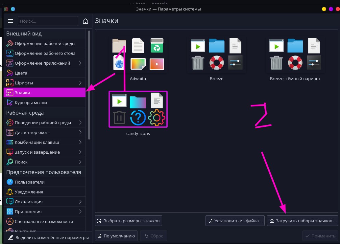
Task: Click Выбрать размеры значков button
Action: pos(128,221)
